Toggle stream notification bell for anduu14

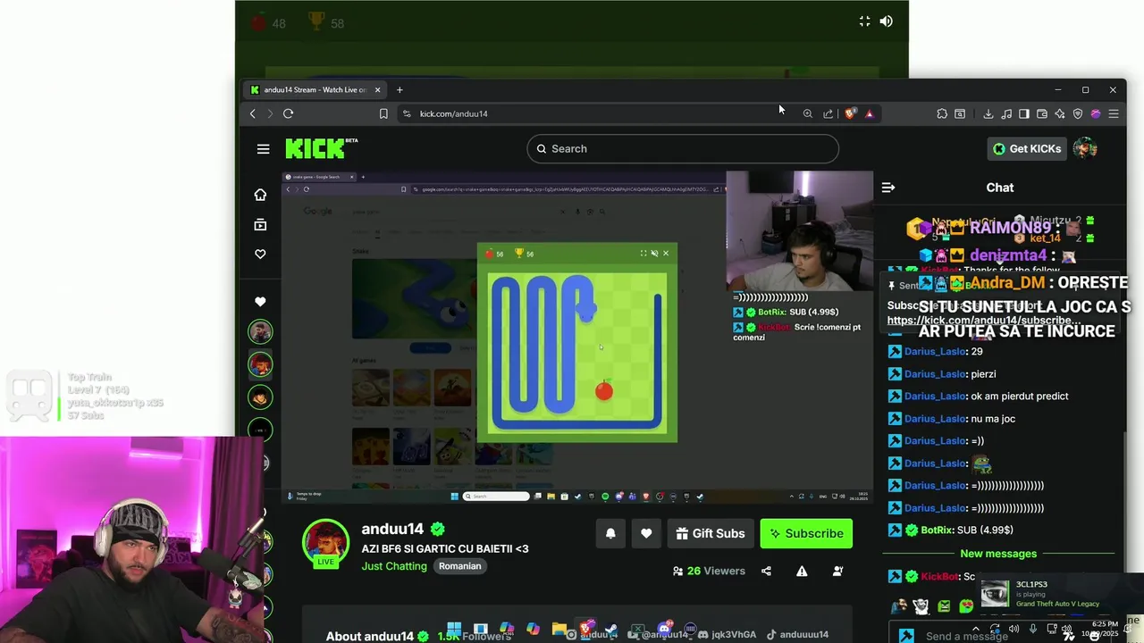[x=610, y=533]
